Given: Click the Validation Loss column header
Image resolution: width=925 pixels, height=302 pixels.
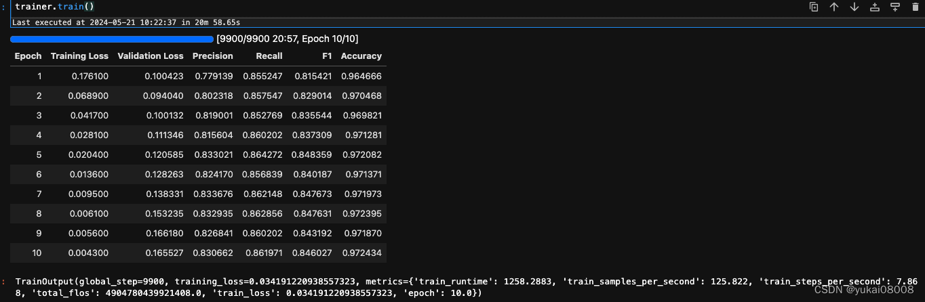Looking at the screenshot, I should pos(151,56).
